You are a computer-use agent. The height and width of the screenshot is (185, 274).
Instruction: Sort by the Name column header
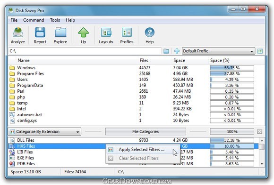pos(24,61)
